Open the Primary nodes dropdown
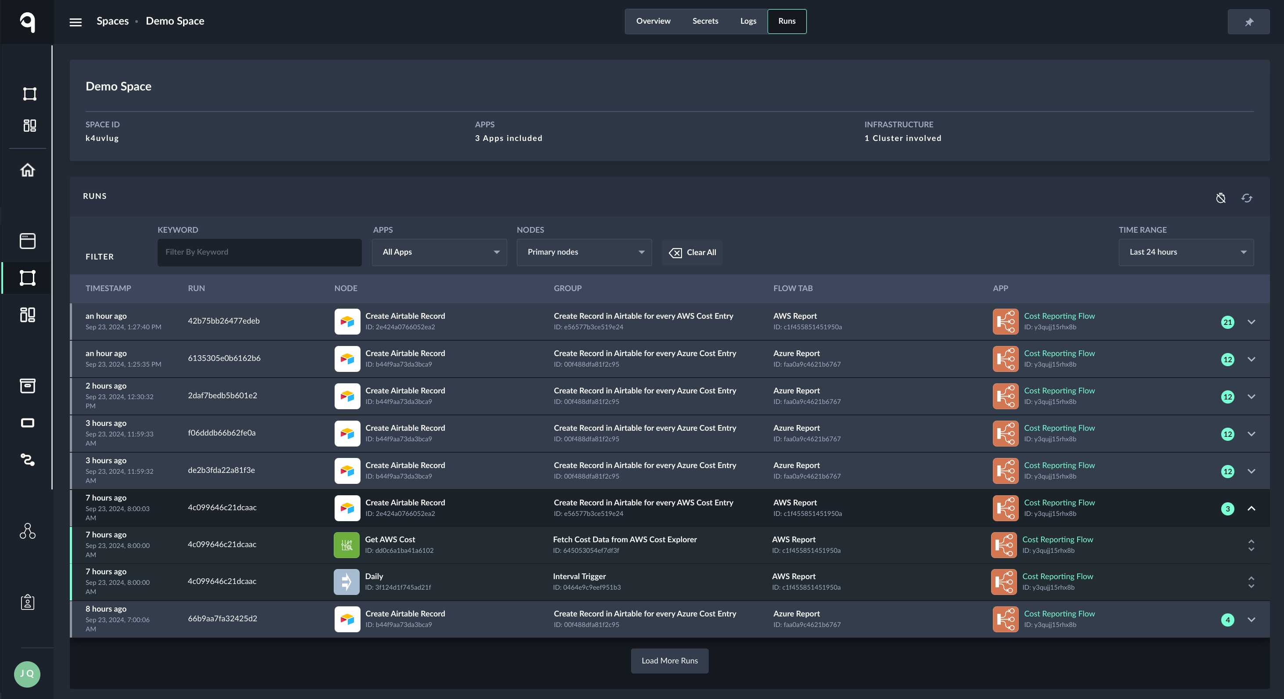 point(584,252)
